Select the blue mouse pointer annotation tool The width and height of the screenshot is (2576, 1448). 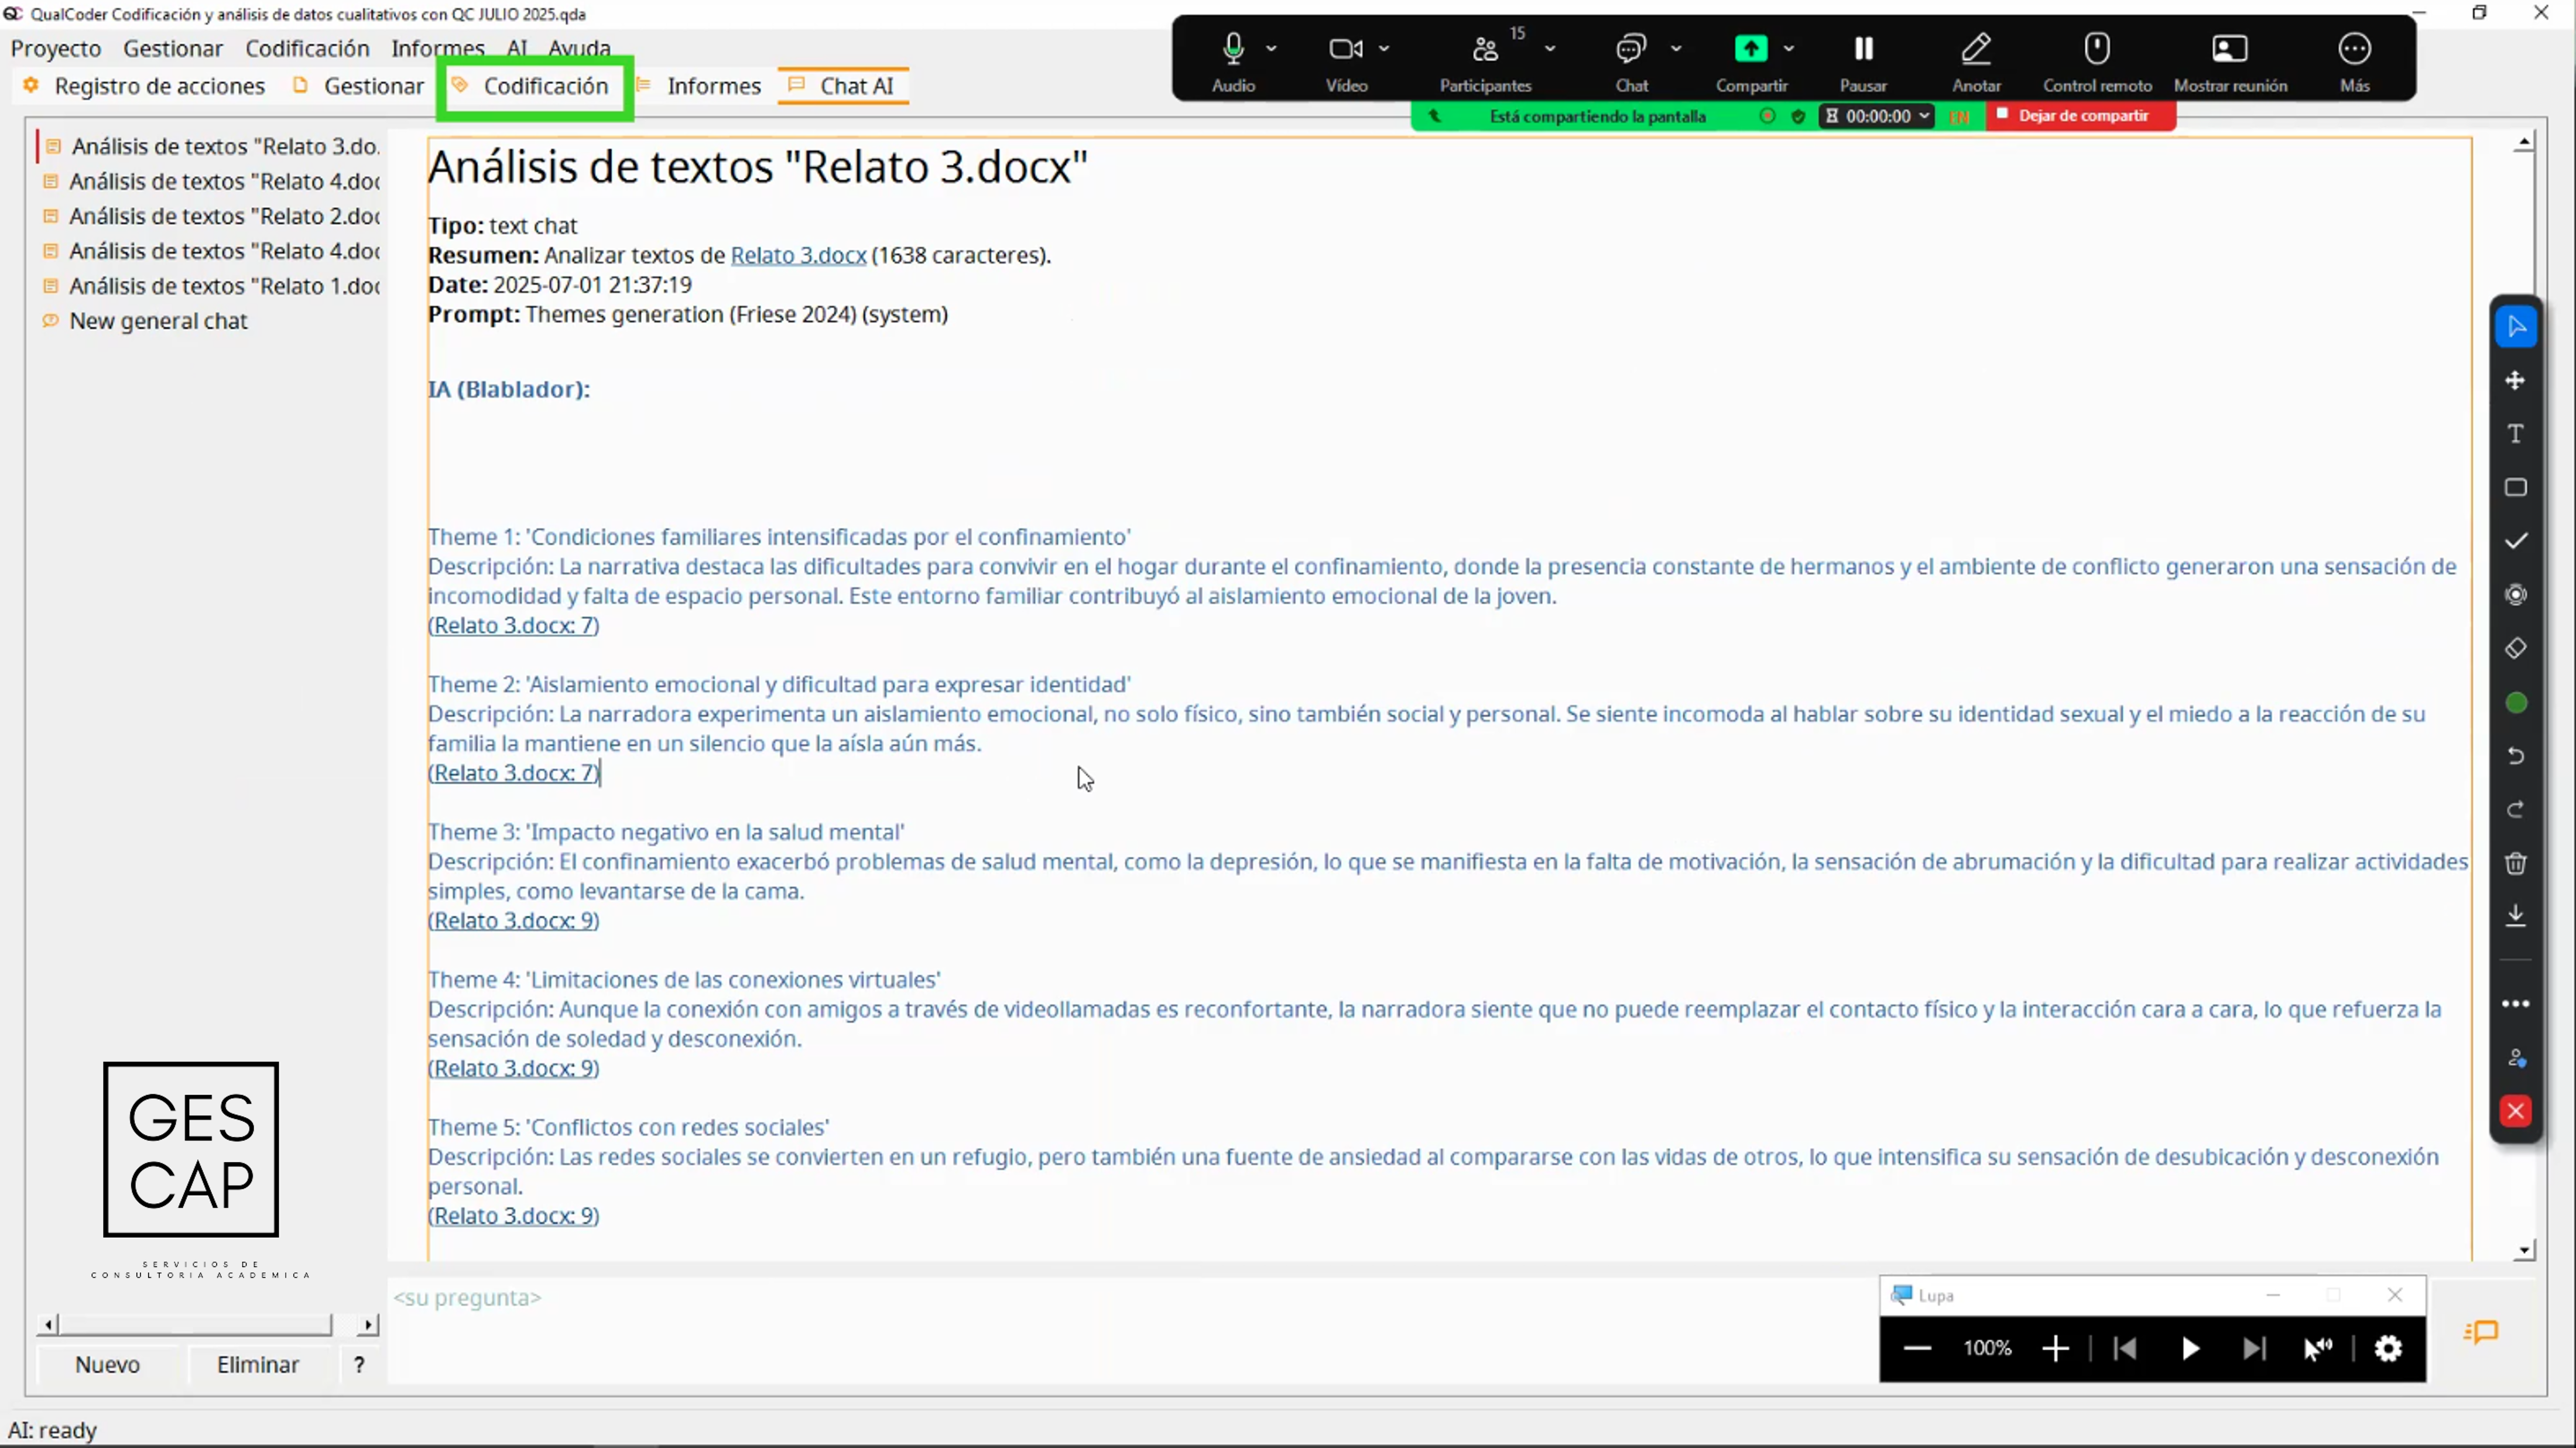2516,327
